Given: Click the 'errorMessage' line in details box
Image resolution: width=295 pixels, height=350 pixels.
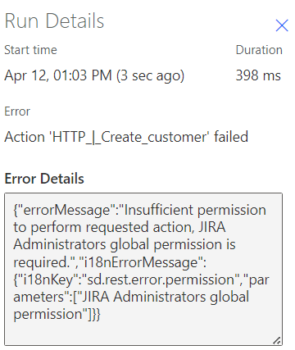Looking at the screenshot, I should [x=139, y=210].
